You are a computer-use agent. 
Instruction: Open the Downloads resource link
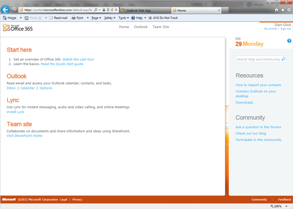pyautogui.click(x=245, y=102)
